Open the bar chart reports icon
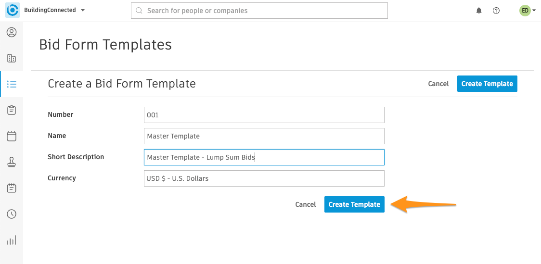The image size is (541, 264). [12, 240]
